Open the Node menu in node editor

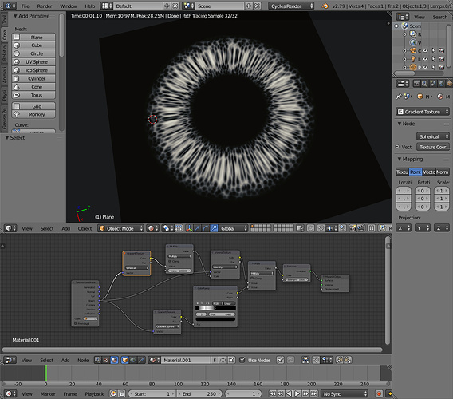[x=83, y=360]
